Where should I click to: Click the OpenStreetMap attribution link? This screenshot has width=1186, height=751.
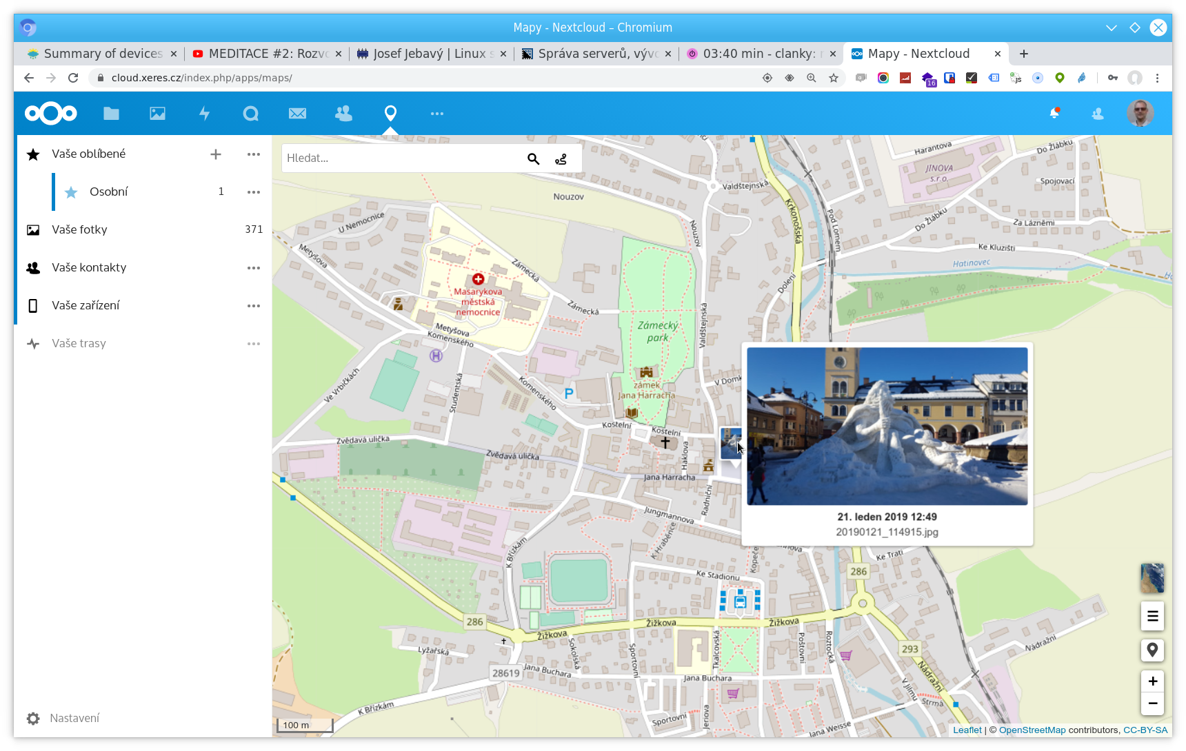pos(1032,730)
